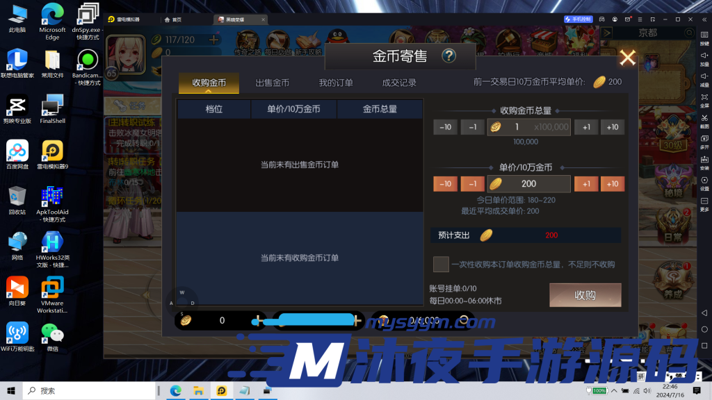Click the 音量加 volume icon on emulator sidebar
Viewport: 712px width, 400px height.
(704, 54)
